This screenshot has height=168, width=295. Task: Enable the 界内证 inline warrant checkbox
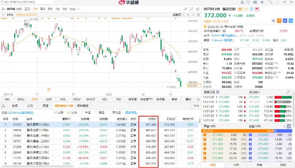[110, 112]
